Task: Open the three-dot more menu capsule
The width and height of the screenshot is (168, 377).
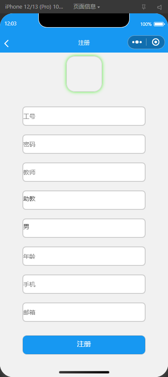Action: tap(137, 42)
